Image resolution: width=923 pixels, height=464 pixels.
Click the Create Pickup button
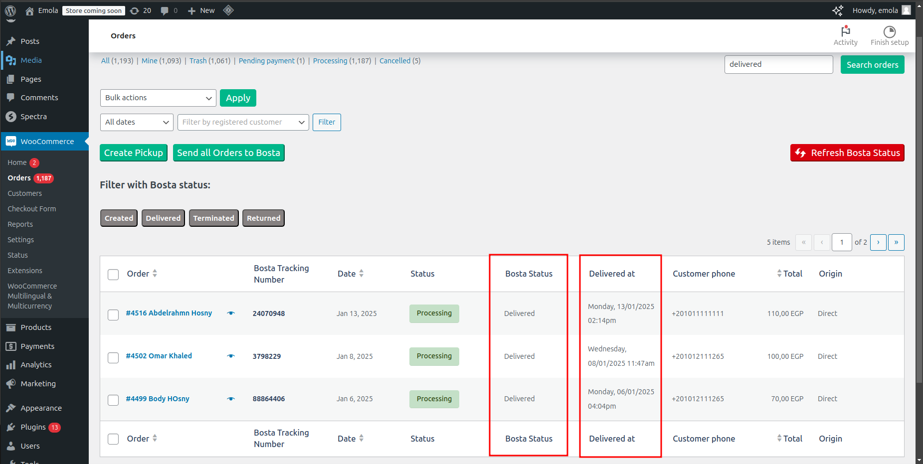click(134, 153)
